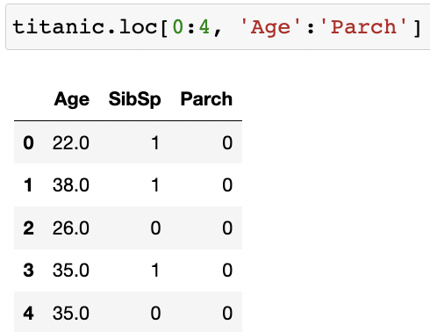The width and height of the screenshot is (430, 332).
Task: Click SibSp value 0 in row 4
Action: tap(155, 313)
